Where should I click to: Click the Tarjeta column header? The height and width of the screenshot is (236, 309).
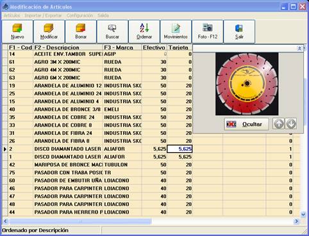[180, 47]
